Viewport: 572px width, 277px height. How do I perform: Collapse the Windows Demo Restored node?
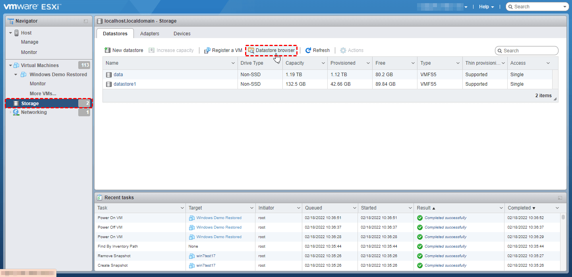point(16,75)
